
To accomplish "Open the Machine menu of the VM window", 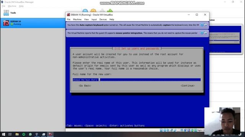I will click(77, 19).
